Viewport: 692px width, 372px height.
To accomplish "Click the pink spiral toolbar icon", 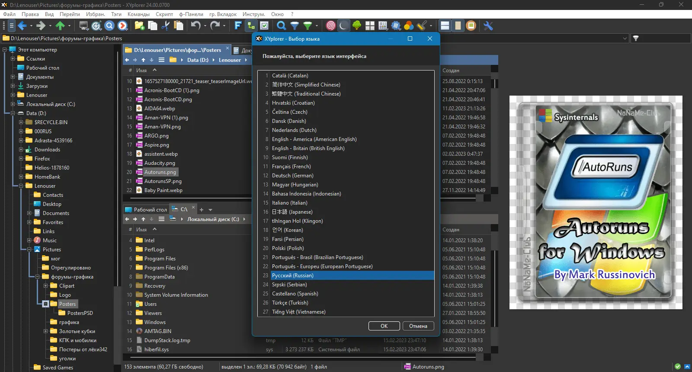I will 330,26.
